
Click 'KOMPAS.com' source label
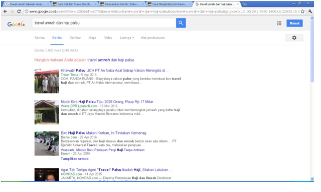coord(71,174)
